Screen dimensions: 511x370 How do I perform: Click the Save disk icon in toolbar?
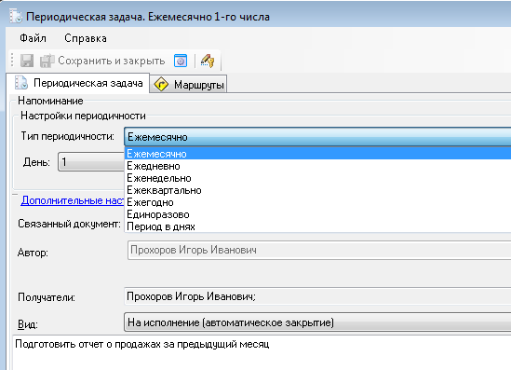pos(27,61)
